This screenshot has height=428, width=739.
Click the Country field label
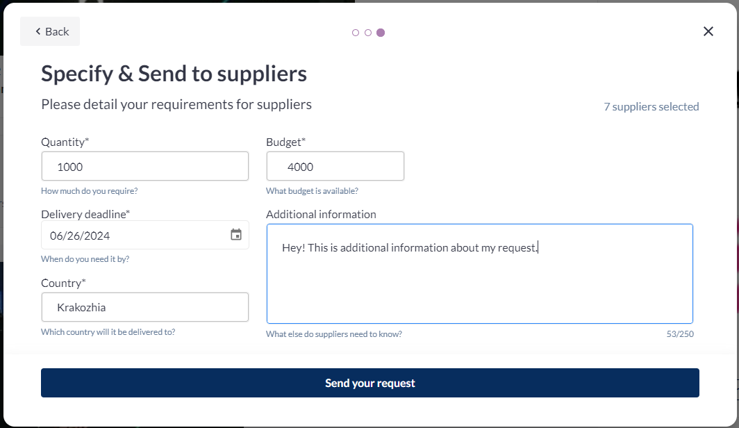coord(63,283)
